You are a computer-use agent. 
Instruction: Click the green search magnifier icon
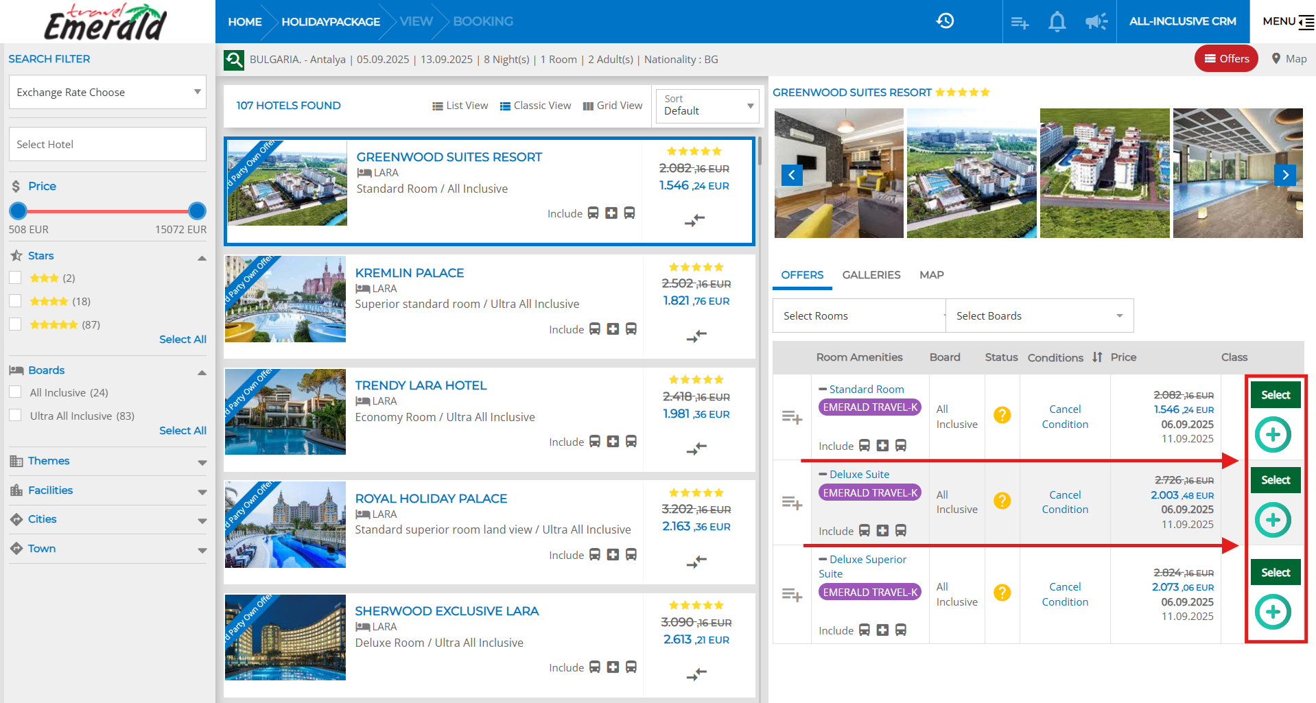tap(234, 60)
